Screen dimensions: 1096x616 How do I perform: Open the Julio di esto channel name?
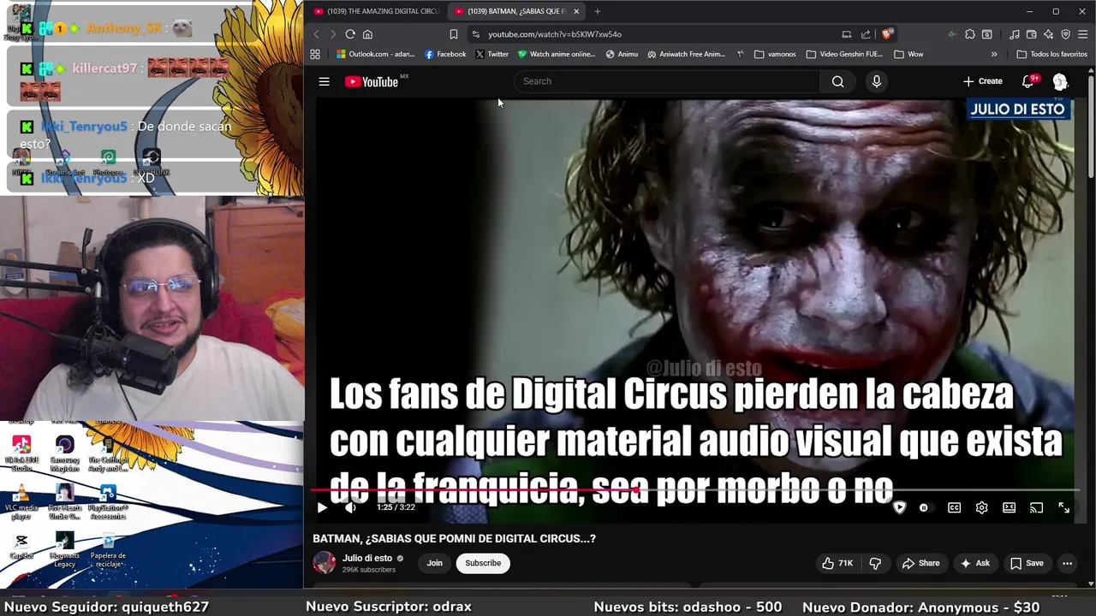[367, 558]
